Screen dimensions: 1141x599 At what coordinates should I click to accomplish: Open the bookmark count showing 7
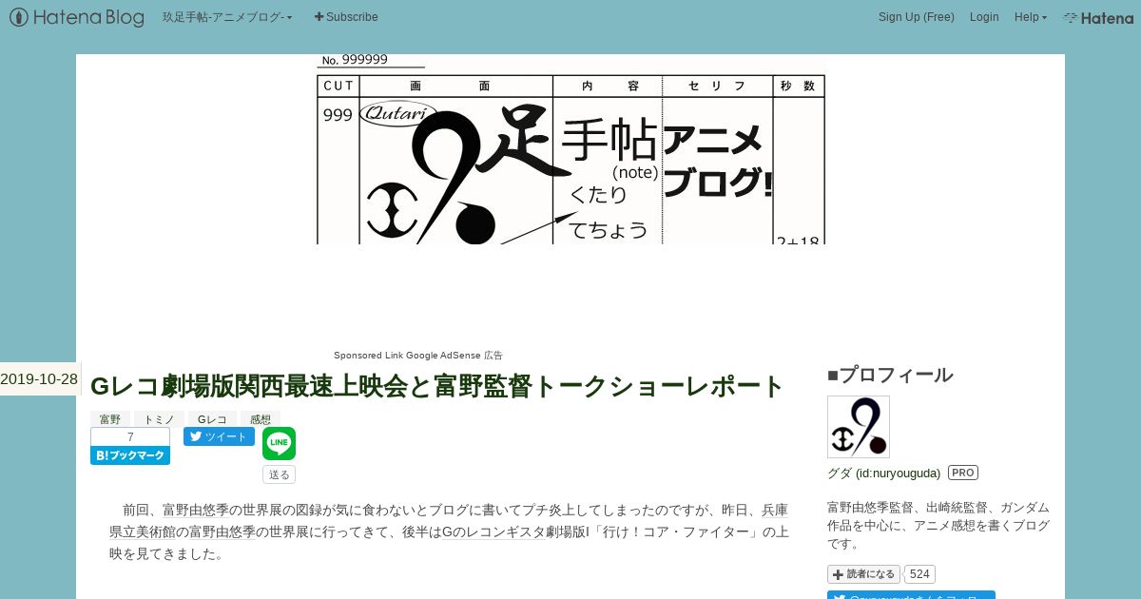coord(130,436)
